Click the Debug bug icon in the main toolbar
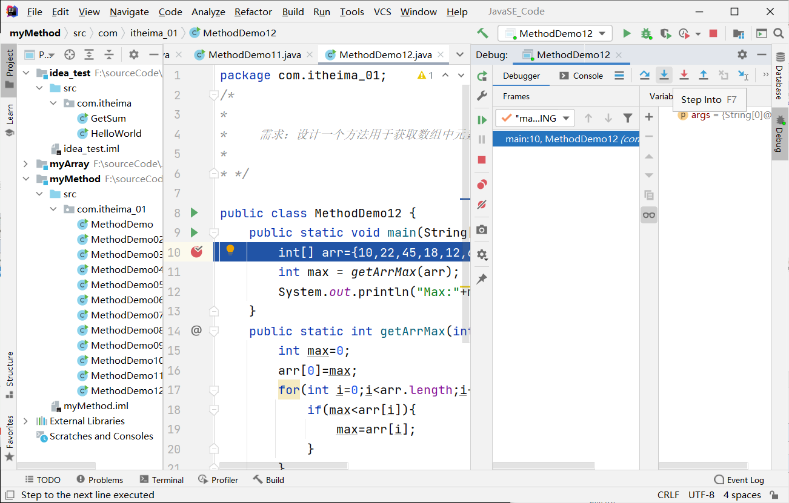Viewport: 789px width, 503px height. [646, 33]
